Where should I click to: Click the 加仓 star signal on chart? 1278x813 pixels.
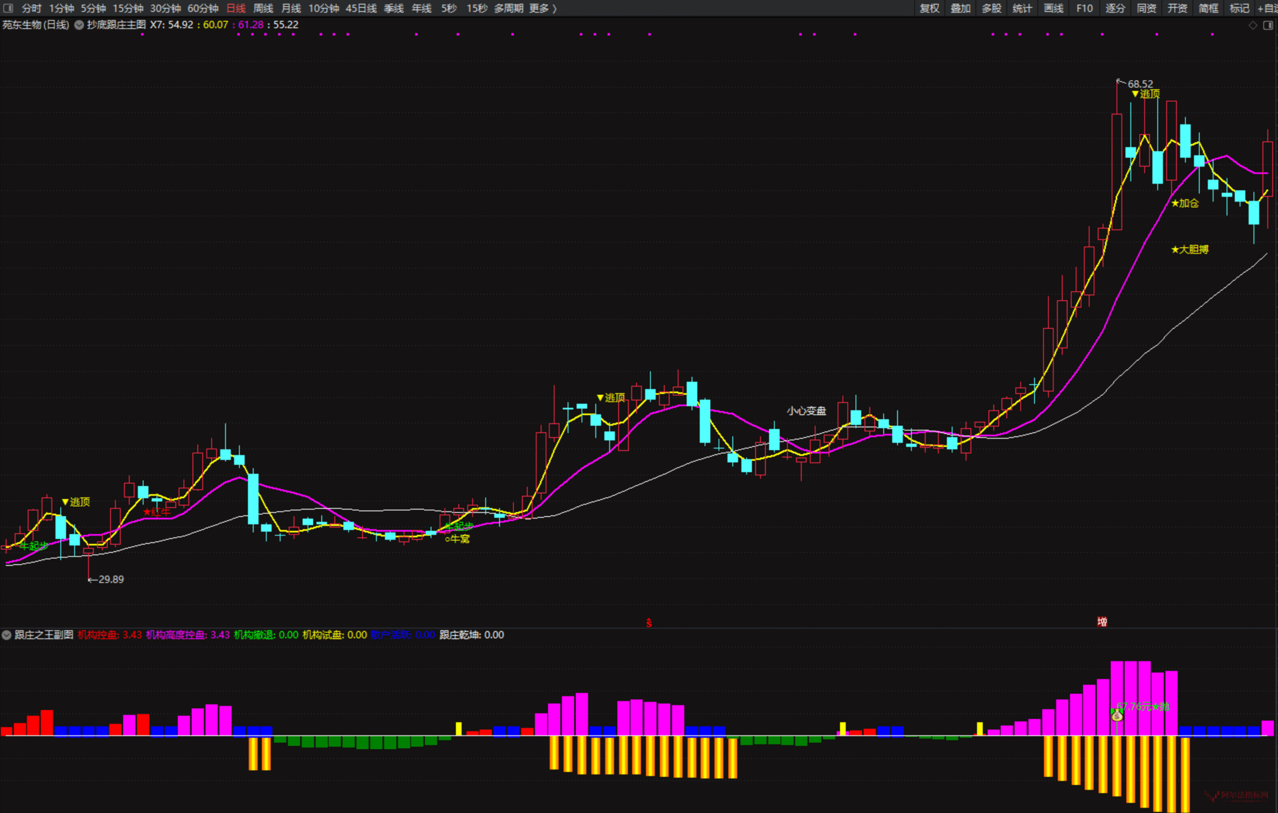(x=1185, y=203)
